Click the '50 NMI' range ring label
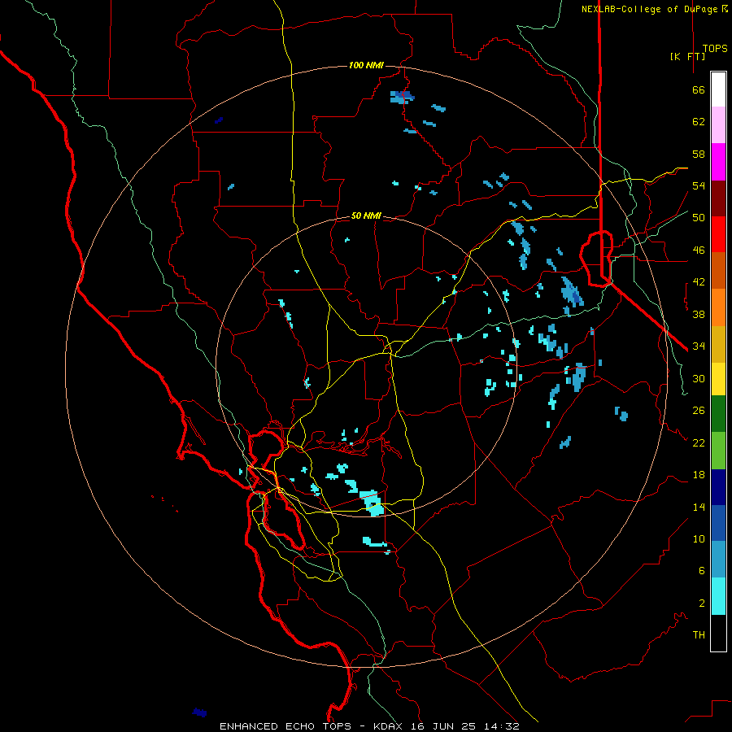Viewport: 732px width, 732px height. click(x=366, y=216)
